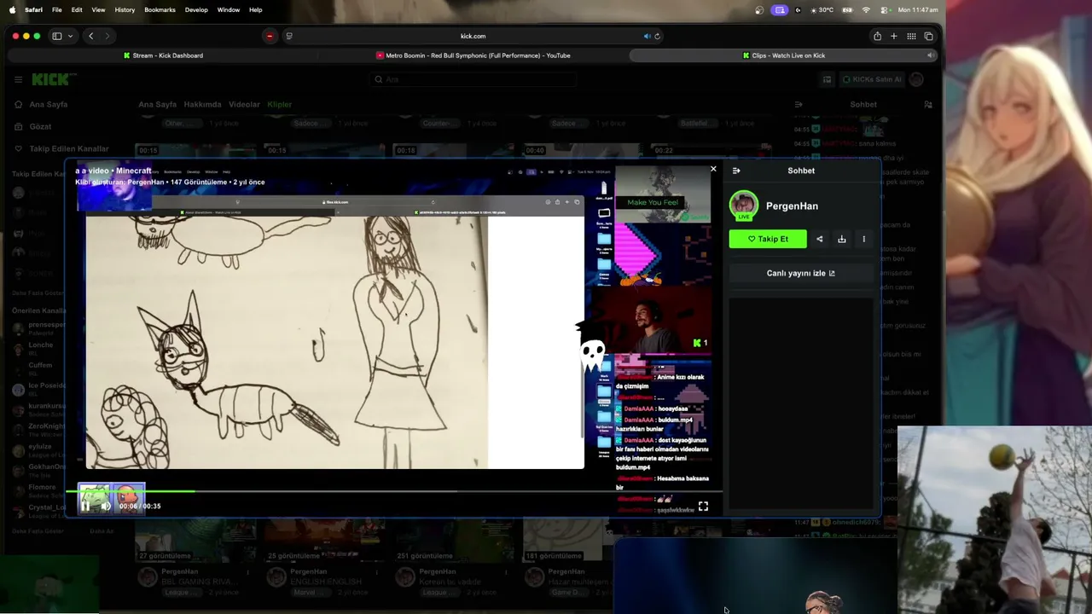This screenshot has width=1092, height=614.
Task: Mute the clip player volume
Action: (x=106, y=506)
